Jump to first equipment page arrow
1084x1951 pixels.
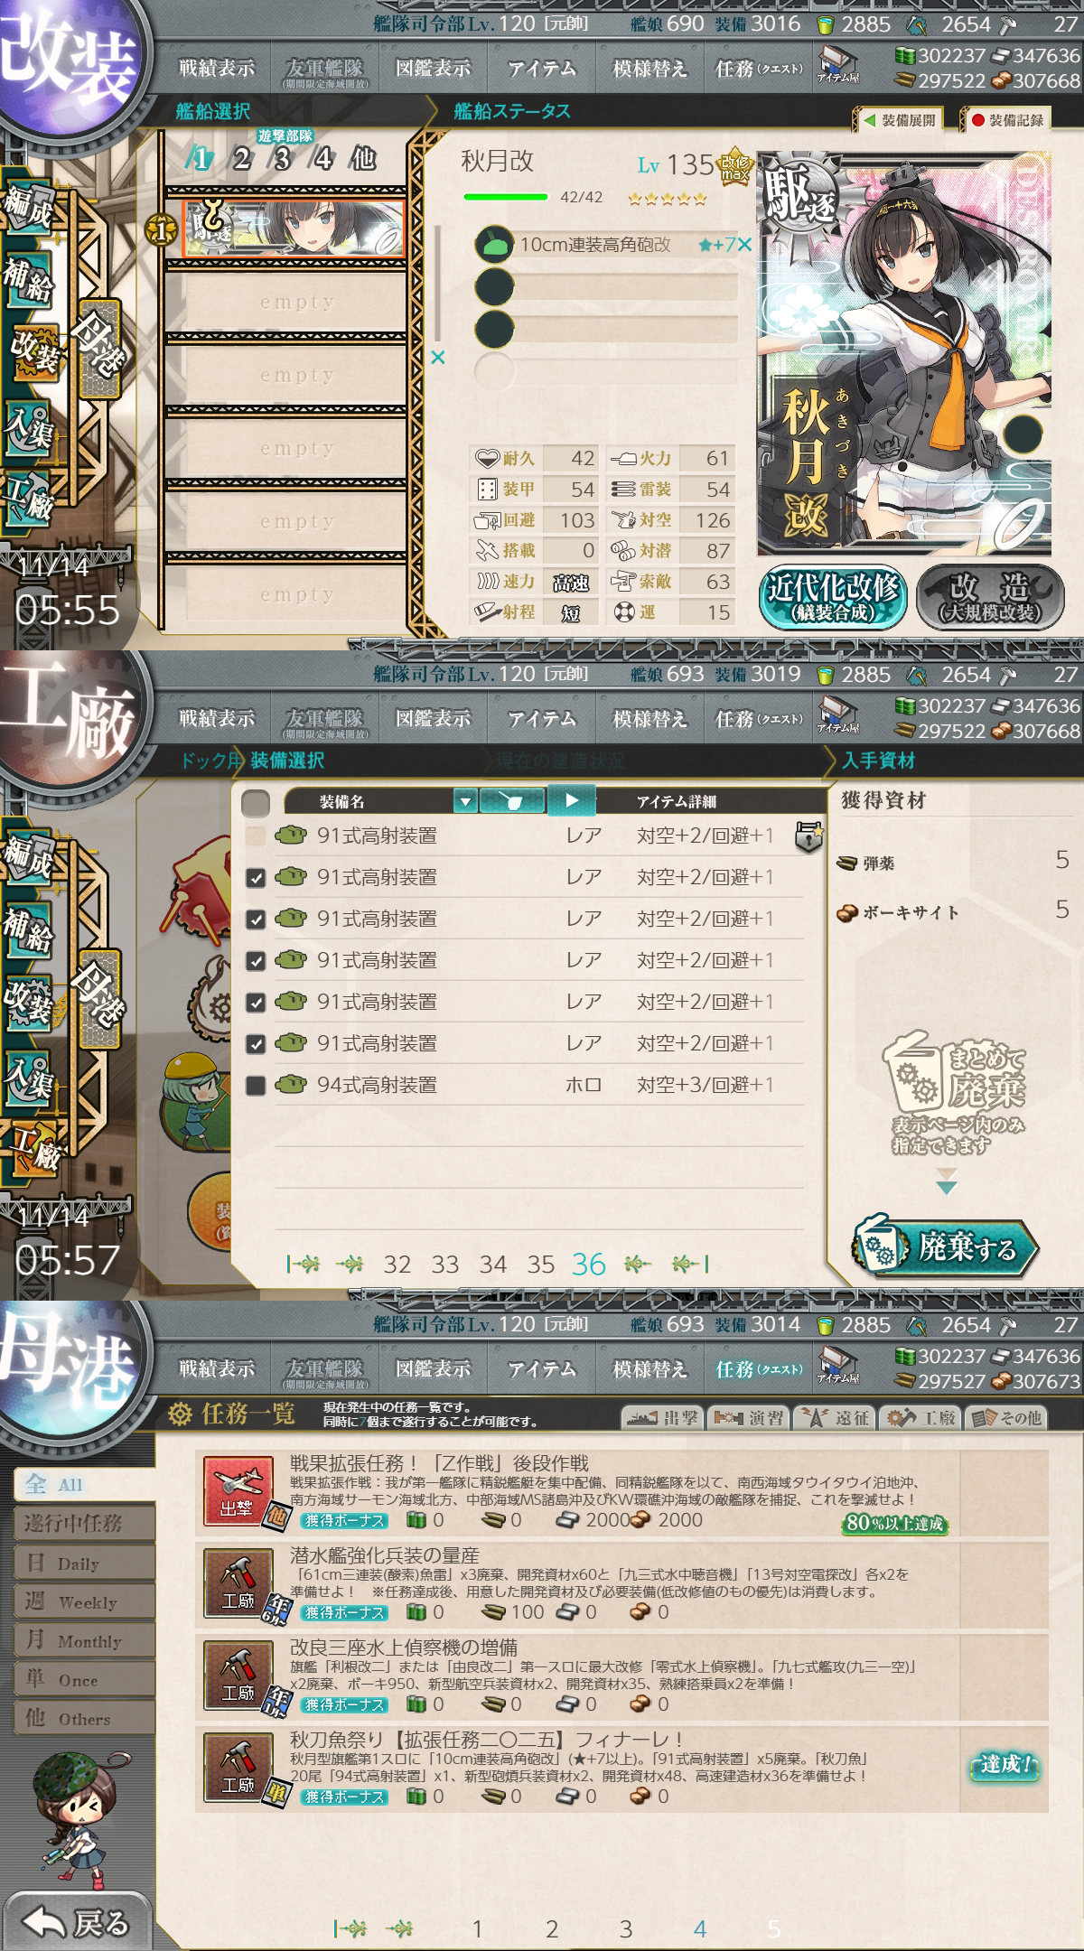pyautogui.click(x=303, y=1265)
